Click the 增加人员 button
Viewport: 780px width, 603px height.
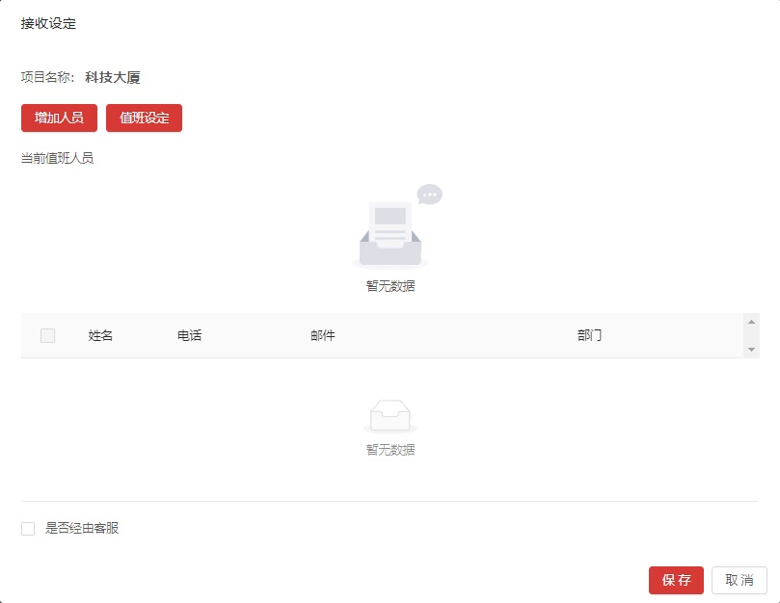(x=59, y=118)
